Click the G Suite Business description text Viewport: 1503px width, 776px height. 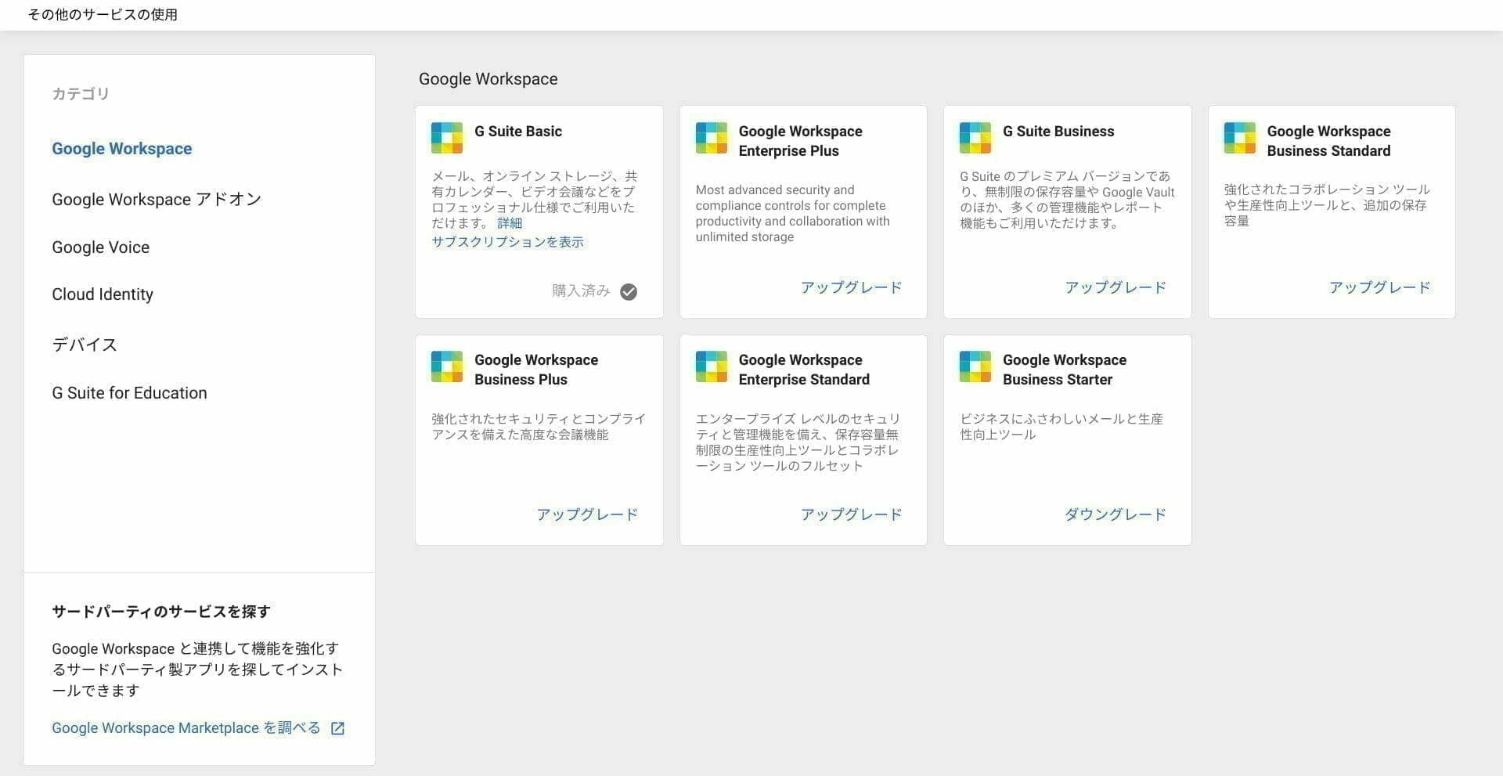[1068, 200]
